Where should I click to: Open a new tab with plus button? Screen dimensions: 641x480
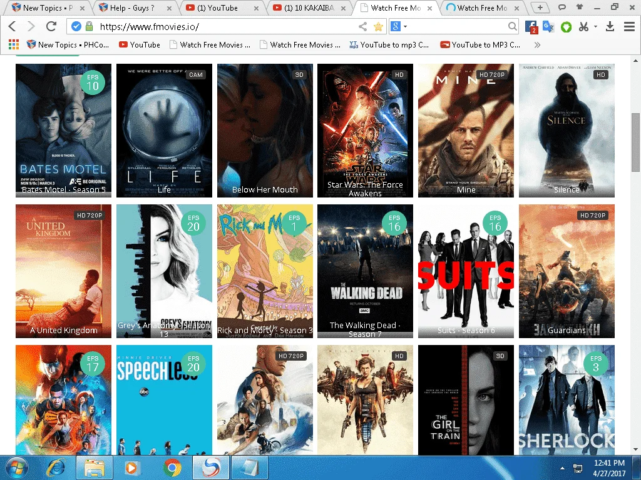[x=540, y=7]
